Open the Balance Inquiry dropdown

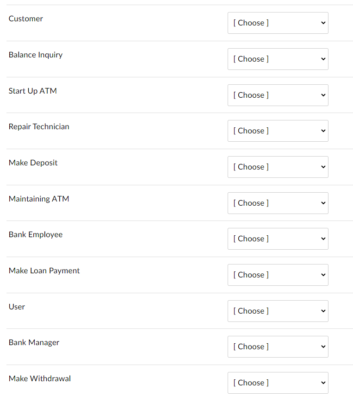pos(278,59)
